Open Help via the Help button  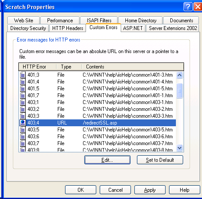[x=184, y=190]
